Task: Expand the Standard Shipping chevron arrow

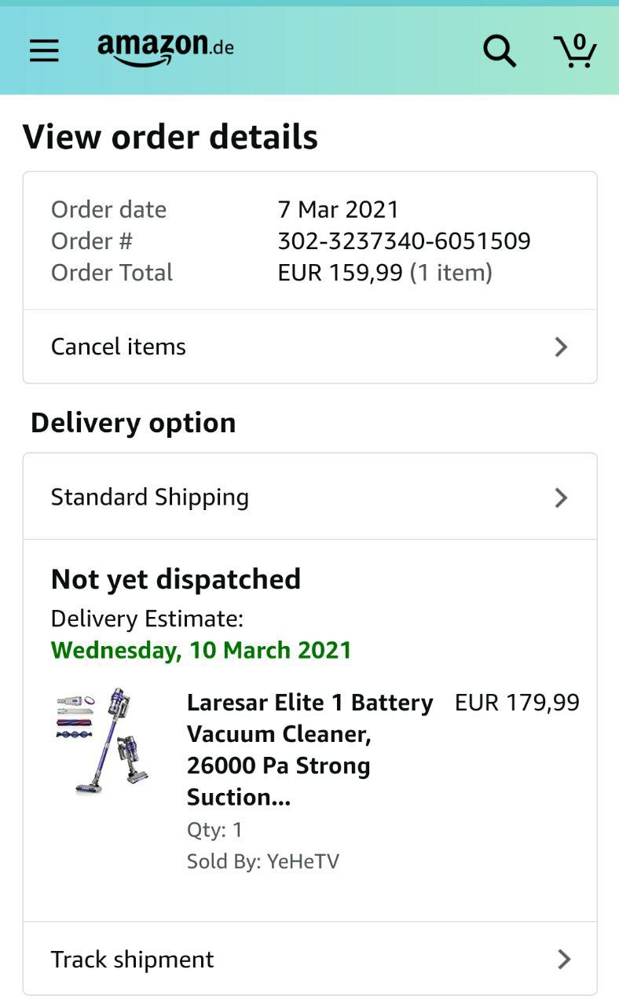Action: pyautogui.click(x=561, y=497)
